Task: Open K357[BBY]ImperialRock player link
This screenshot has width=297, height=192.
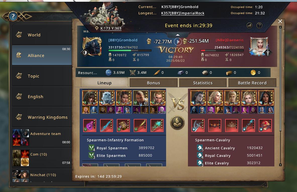Action: [183, 13]
